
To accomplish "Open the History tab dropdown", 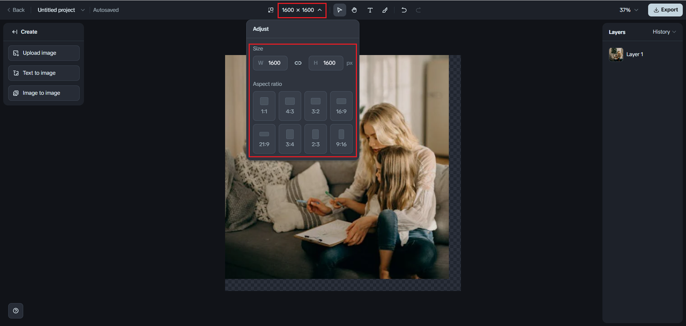I will (664, 32).
